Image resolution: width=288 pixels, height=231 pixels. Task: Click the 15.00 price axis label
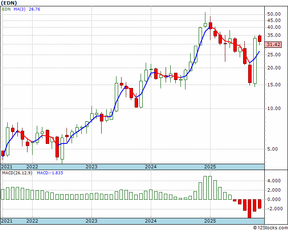274,85
